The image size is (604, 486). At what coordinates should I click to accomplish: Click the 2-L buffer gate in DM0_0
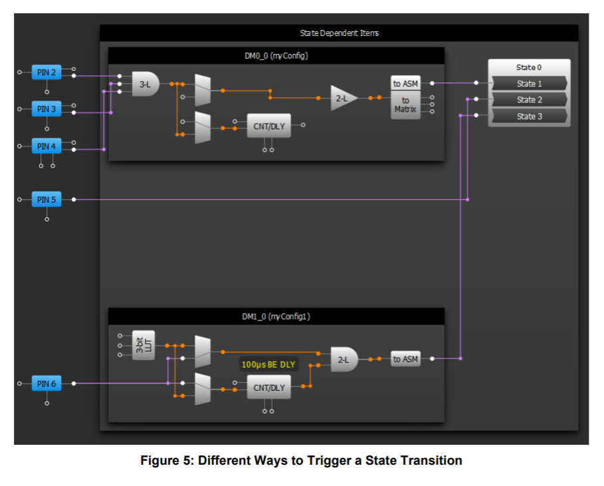coord(344,98)
